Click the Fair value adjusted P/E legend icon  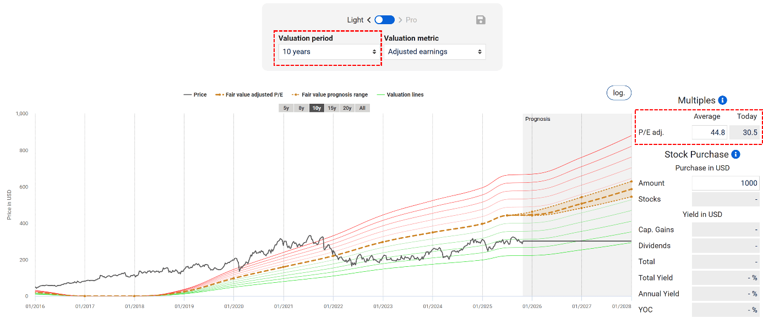[219, 94]
